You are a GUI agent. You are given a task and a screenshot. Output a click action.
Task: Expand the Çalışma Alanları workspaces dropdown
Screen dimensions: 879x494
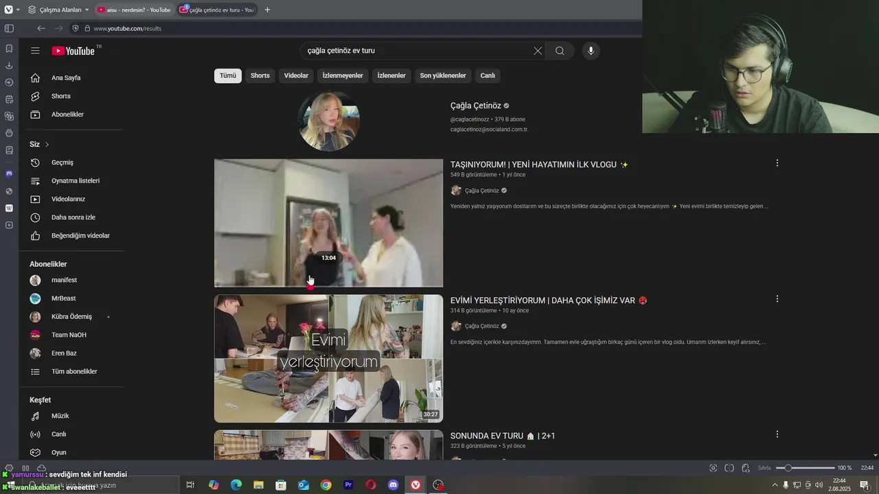coord(58,10)
